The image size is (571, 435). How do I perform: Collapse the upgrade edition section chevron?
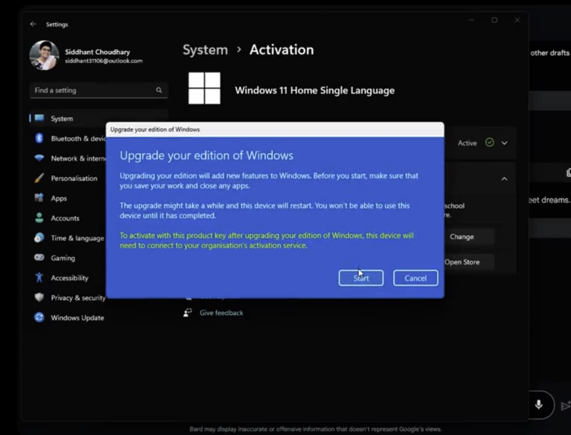504,179
